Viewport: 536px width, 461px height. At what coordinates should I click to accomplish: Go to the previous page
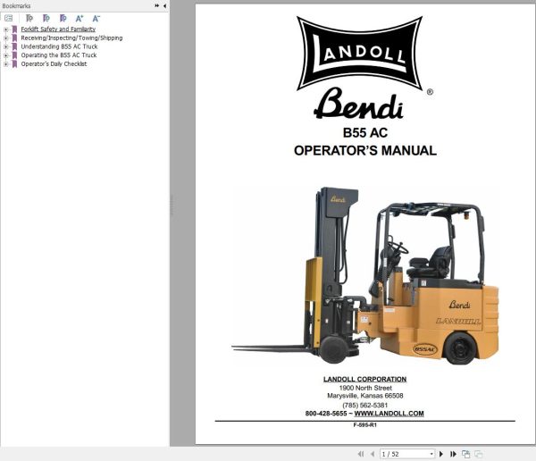click(x=373, y=454)
